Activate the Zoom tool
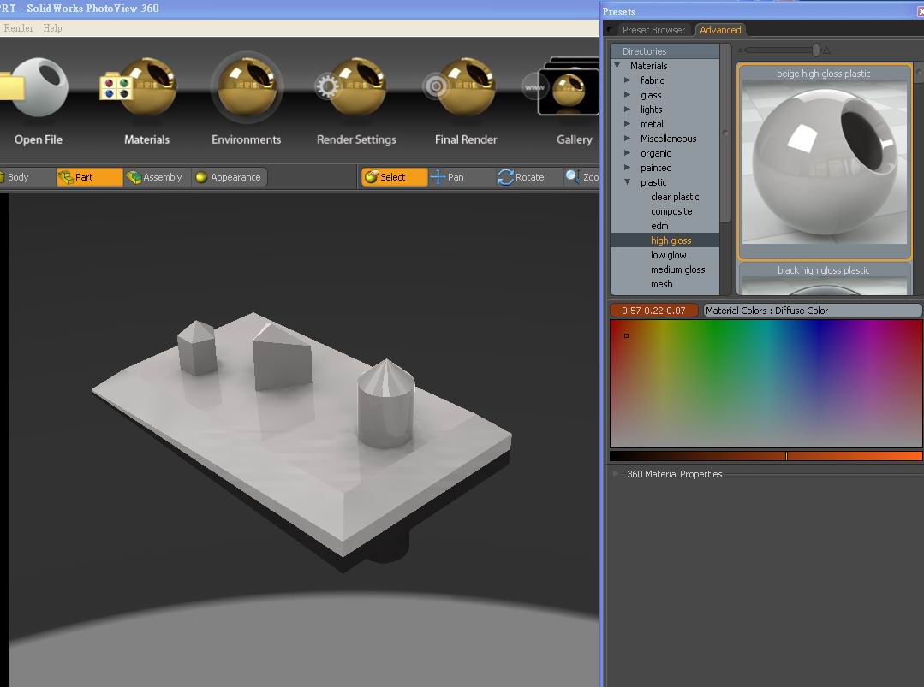924x687 pixels. 581,177
